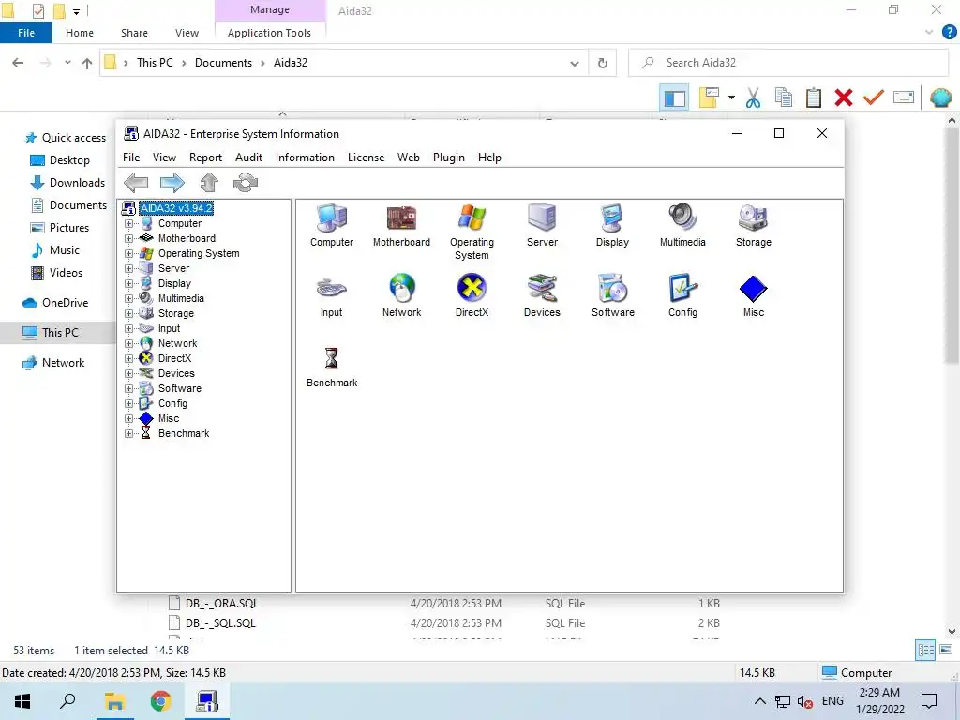
Task: Open the Devices icon in right pane
Action: (542, 295)
